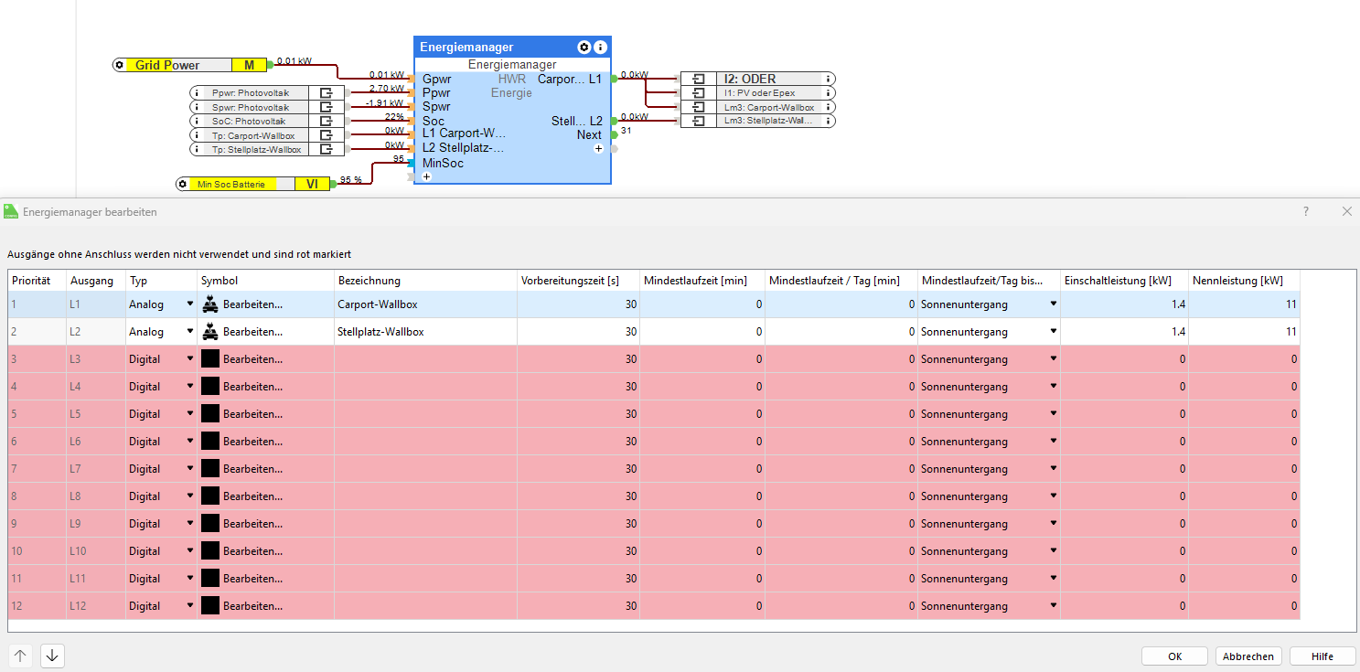The height and width of the screenshot is (672, 1360).
Task: Click jump icon left of I2: ODER
Action: pos(699,79)
